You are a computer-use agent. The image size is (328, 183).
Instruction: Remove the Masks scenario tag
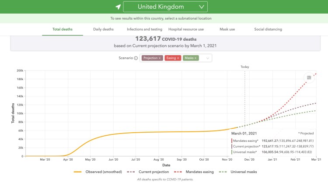tap(196, 58)
